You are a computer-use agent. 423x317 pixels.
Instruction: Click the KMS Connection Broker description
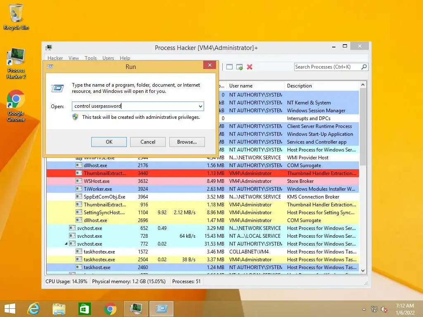click(313, 197)
